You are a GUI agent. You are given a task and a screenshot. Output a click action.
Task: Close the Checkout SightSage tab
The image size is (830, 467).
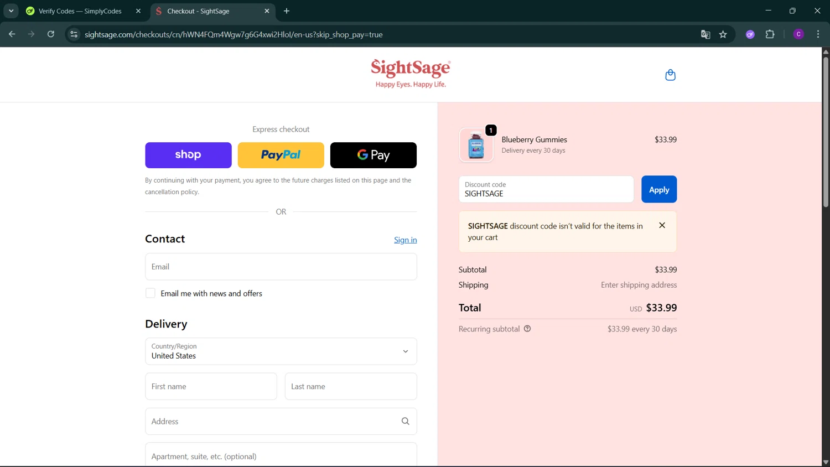click(267, 11)
